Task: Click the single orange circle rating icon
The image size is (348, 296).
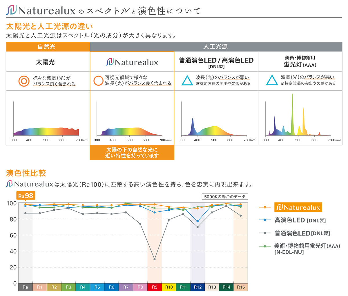Action: 99,81
